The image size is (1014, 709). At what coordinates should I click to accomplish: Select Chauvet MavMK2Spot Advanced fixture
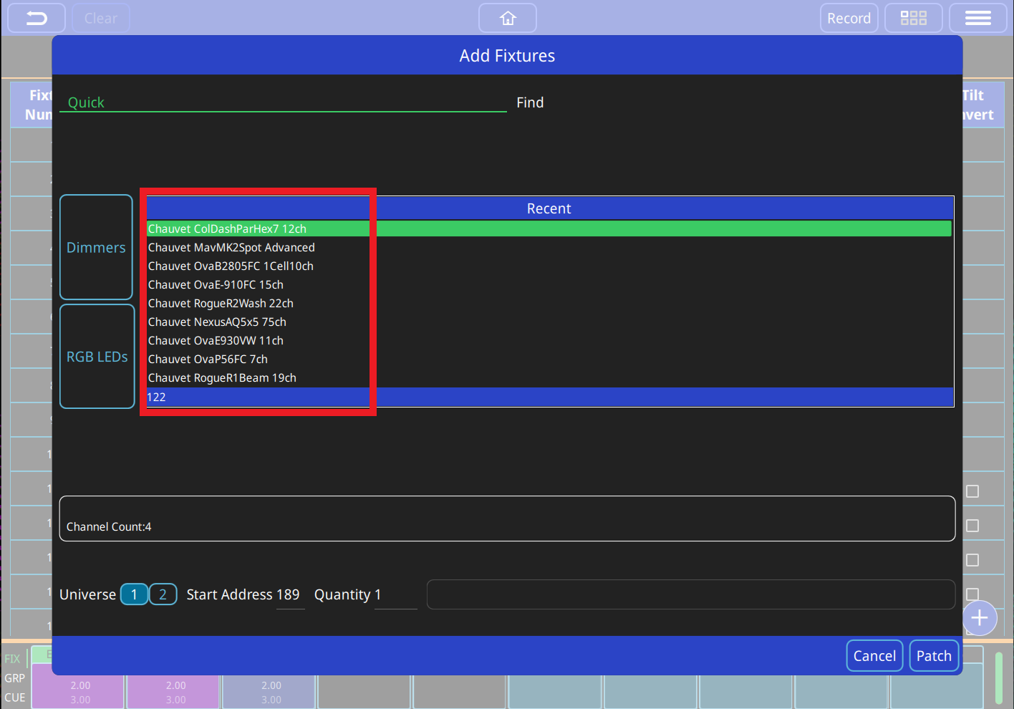(x=231, y=248)
